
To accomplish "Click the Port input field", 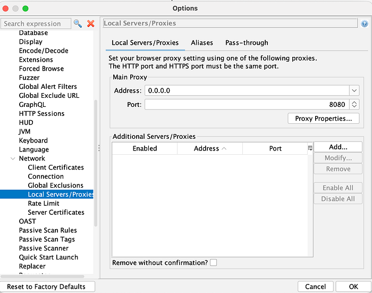I will [247, 104].
